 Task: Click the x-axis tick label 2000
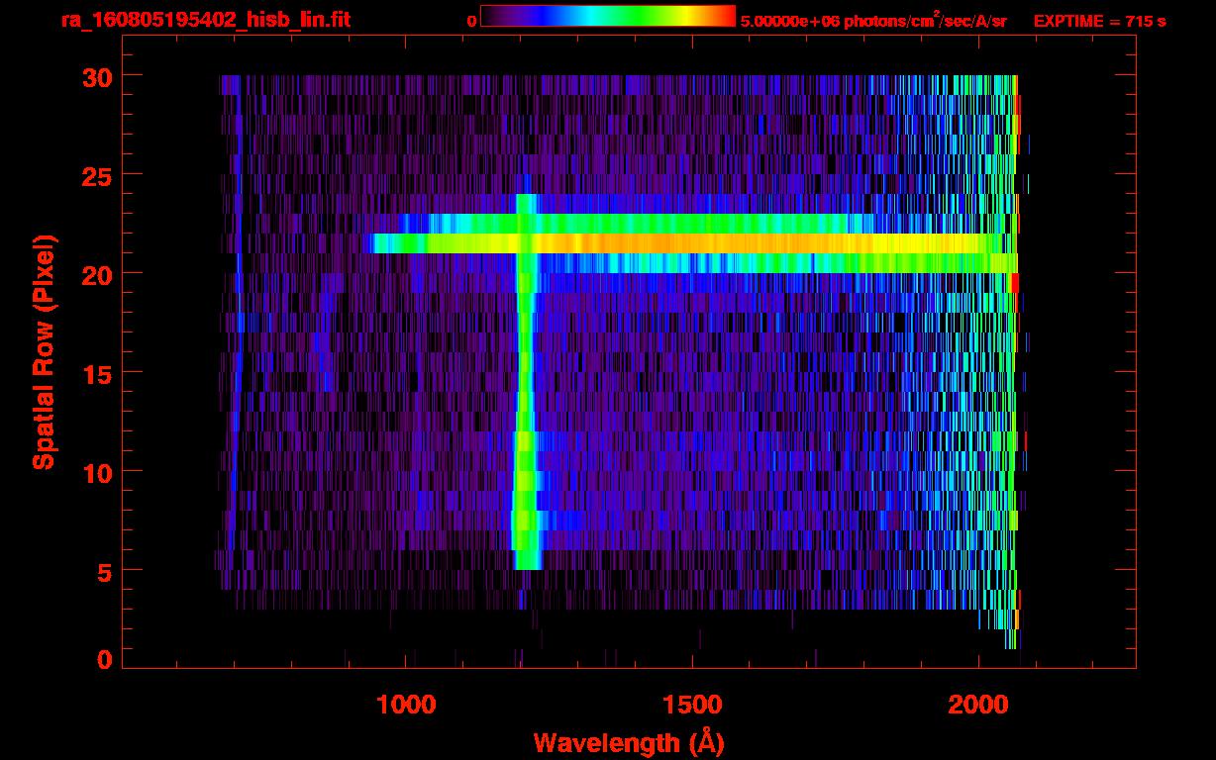tap(978, 704)
